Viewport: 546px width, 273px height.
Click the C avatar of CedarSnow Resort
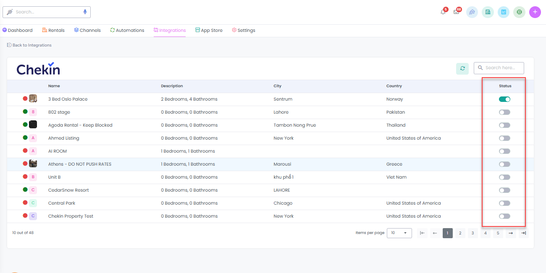(x=33, y=190)
